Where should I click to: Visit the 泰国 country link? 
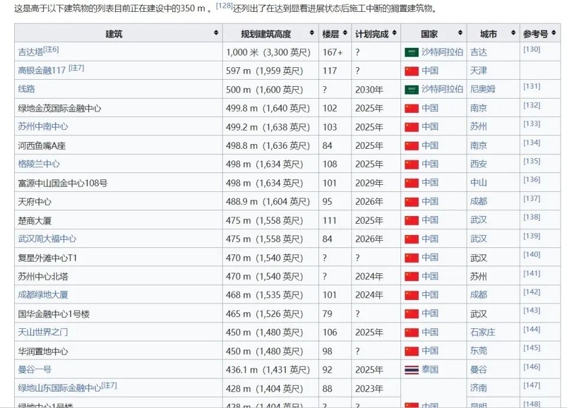pyautogui.click(x=430, y=370)
